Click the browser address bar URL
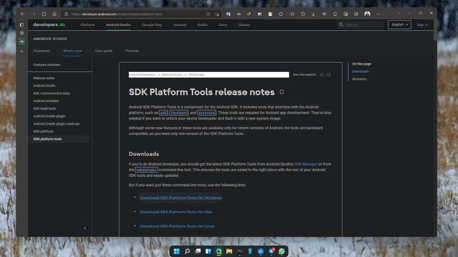Image resolution: width=458 pixels, height=257 pixels. click(117, 14)
